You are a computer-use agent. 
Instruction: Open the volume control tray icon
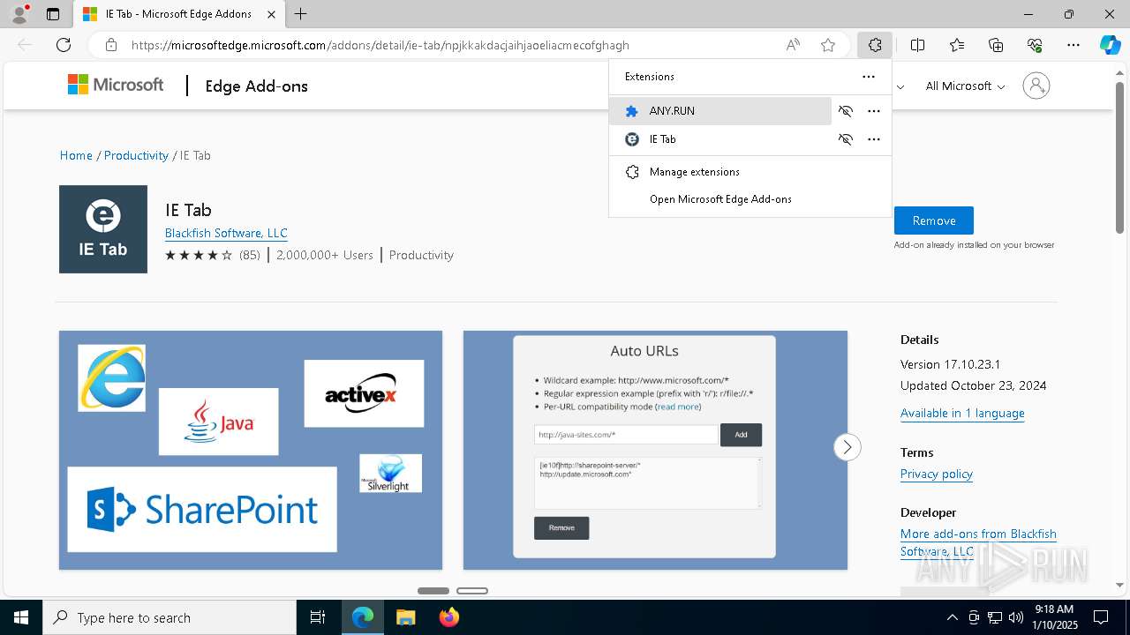(1015, 617)
